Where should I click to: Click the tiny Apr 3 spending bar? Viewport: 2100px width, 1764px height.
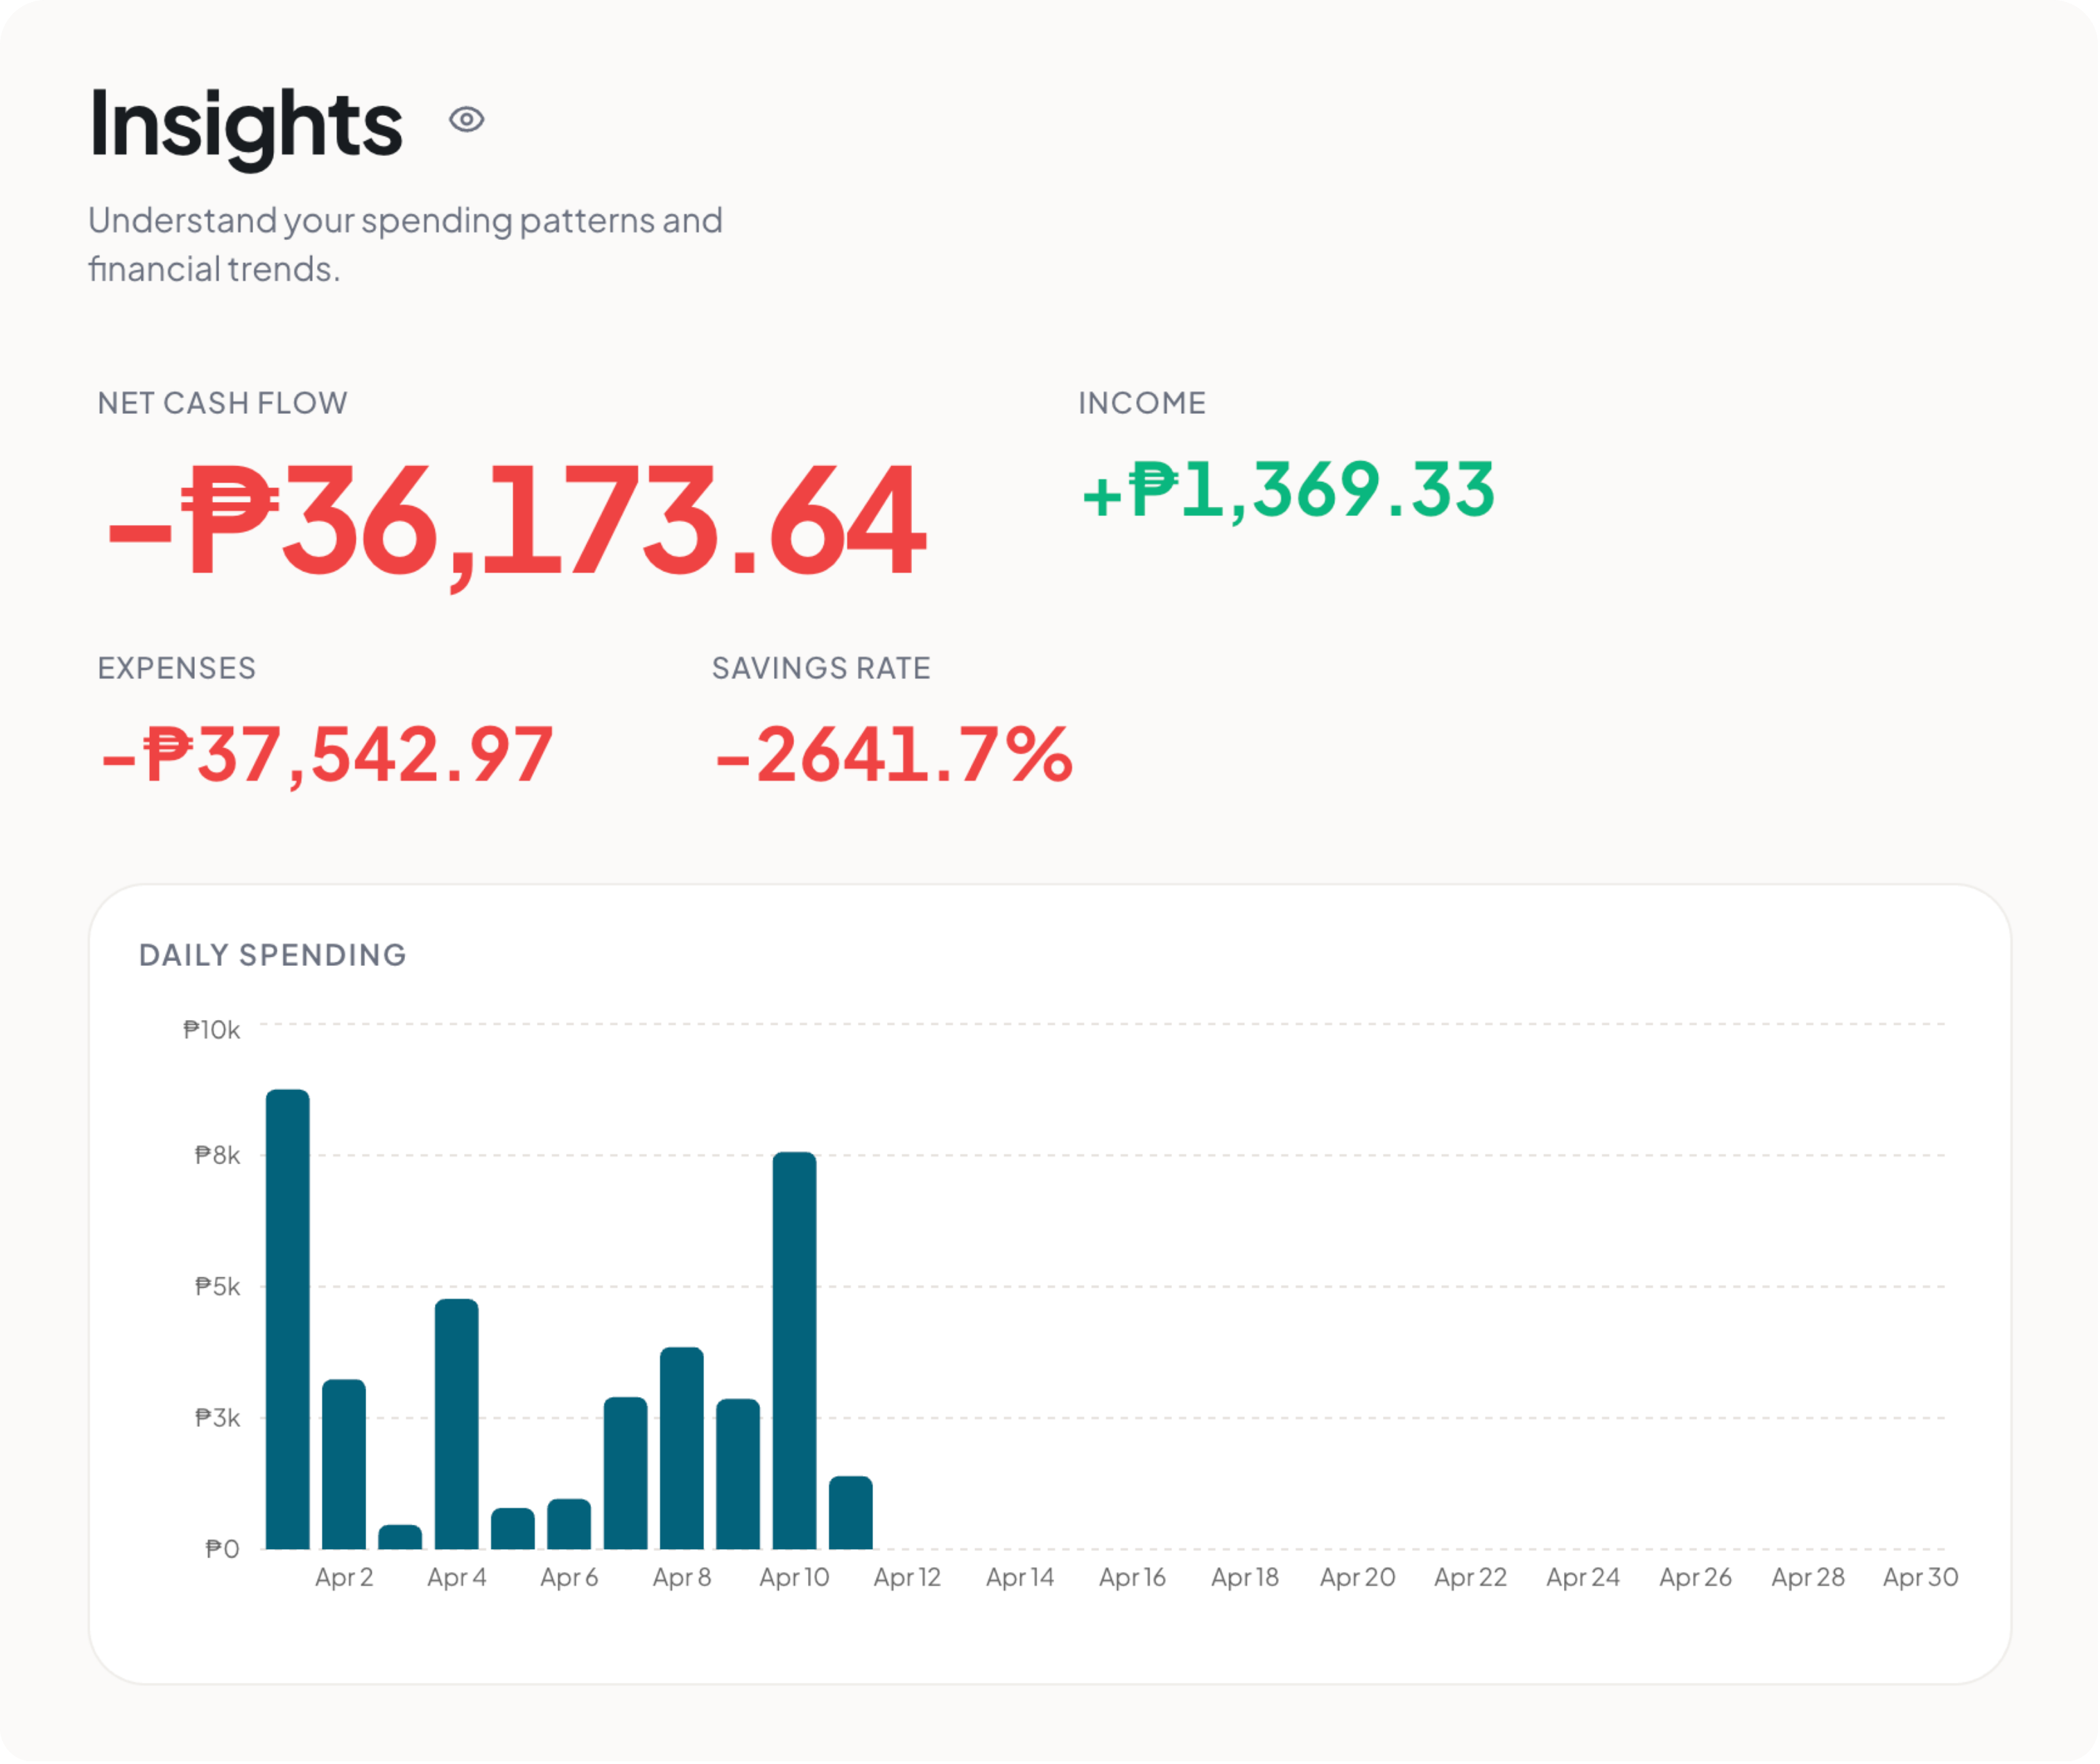(400, 1537)
